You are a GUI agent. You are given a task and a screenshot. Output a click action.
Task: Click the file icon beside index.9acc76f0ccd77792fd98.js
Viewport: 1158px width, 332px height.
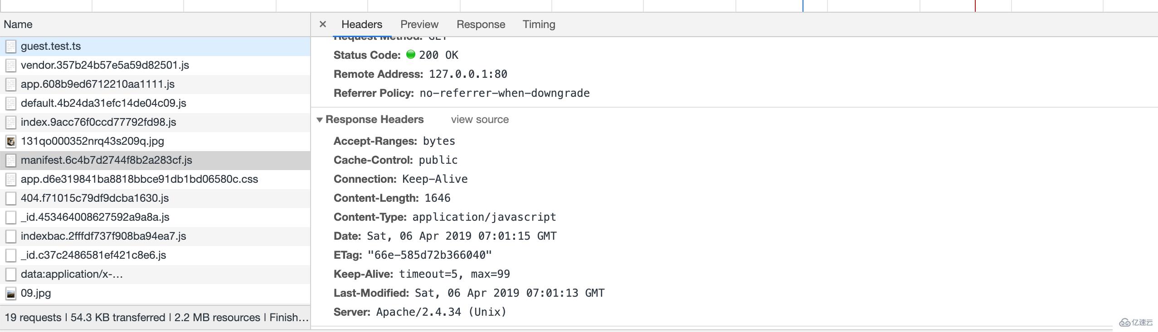pos(11,123)
